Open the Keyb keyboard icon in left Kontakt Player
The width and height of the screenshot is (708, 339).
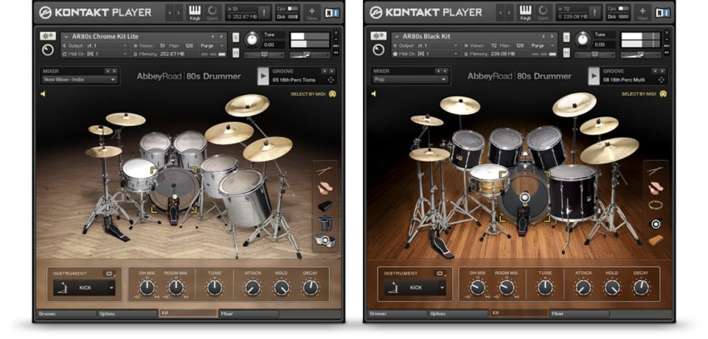(195, 12)
